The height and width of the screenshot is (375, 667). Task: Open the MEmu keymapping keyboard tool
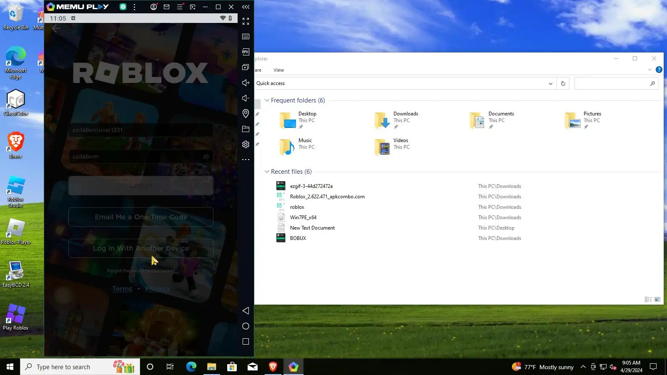pos(246,36)
